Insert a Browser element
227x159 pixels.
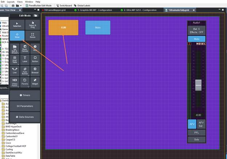35,71
